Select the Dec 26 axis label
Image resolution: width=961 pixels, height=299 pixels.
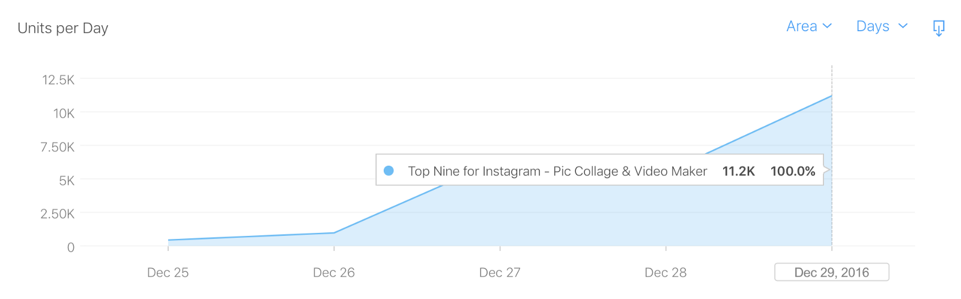(333, 273)
